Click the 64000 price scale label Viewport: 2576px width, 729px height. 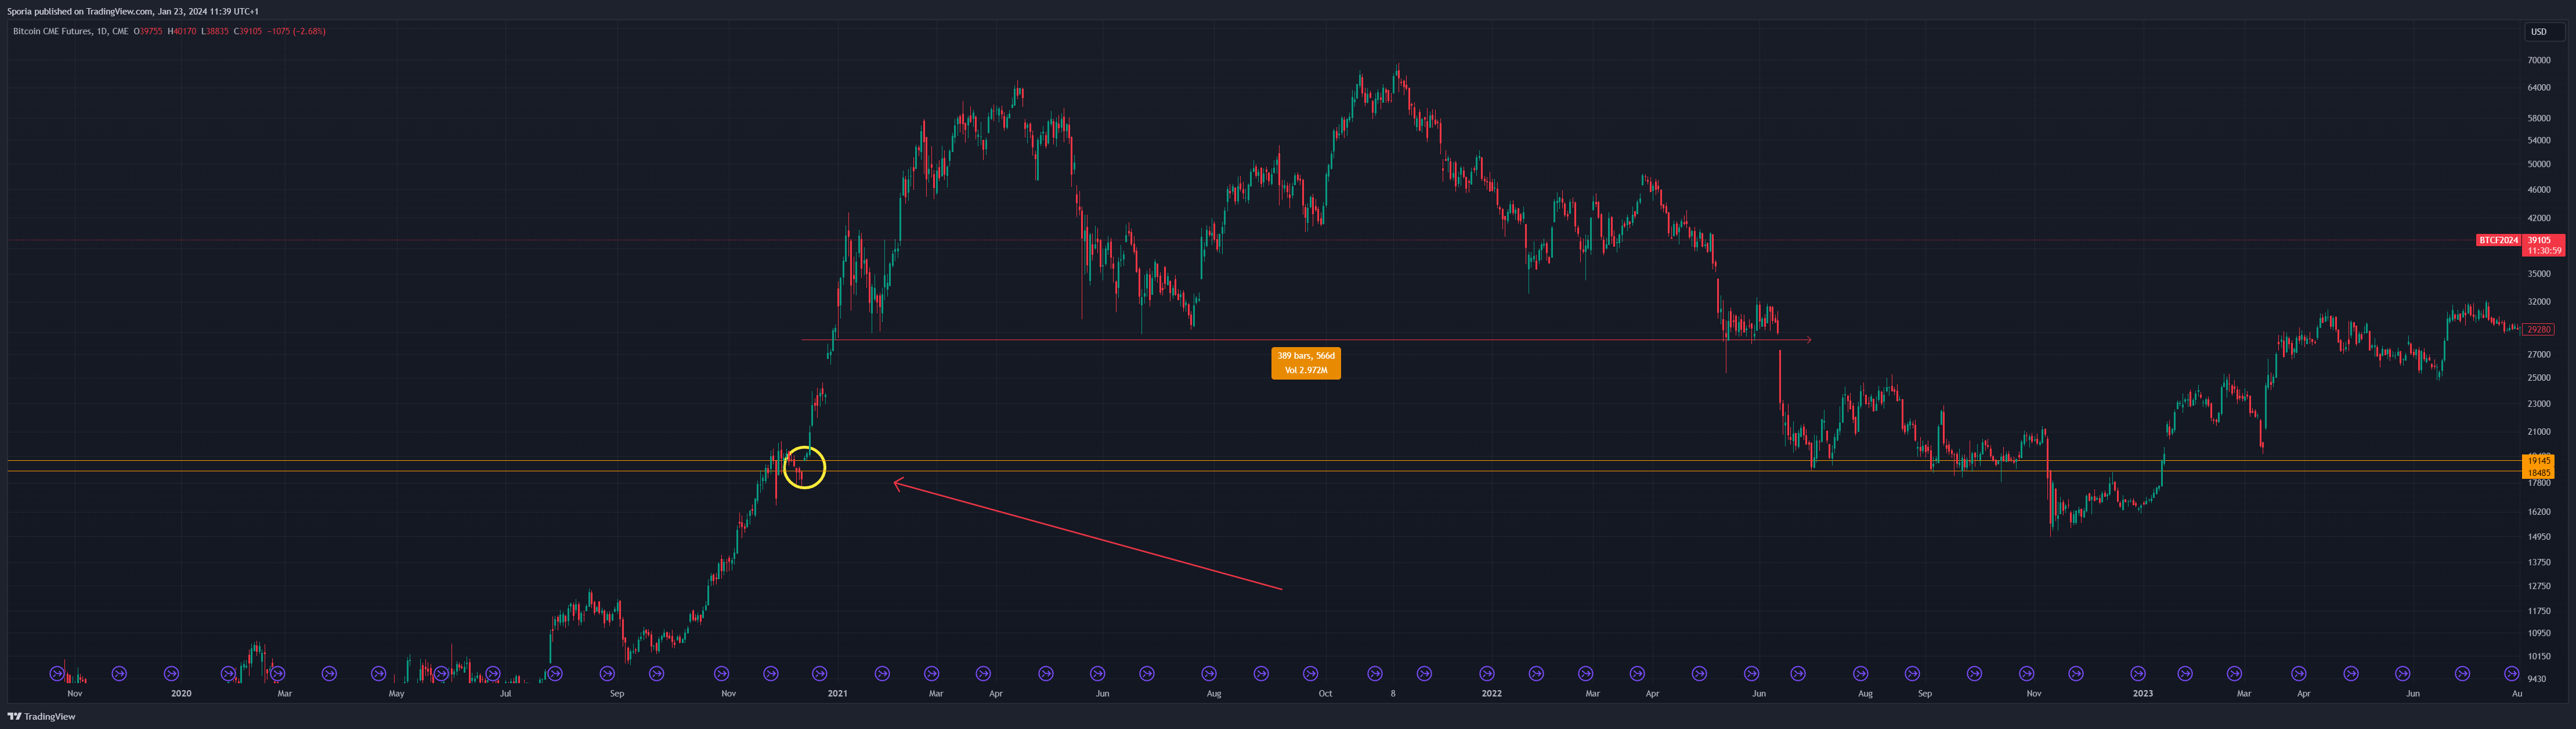(x=2538, y=88)
